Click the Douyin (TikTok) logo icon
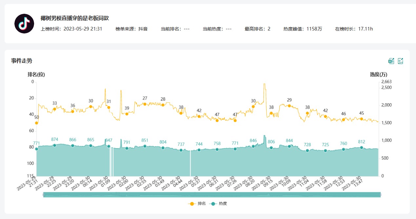Image resolution: width=416 pixels, height=219 pixels. pyautogui.click(x=24, y=24)
